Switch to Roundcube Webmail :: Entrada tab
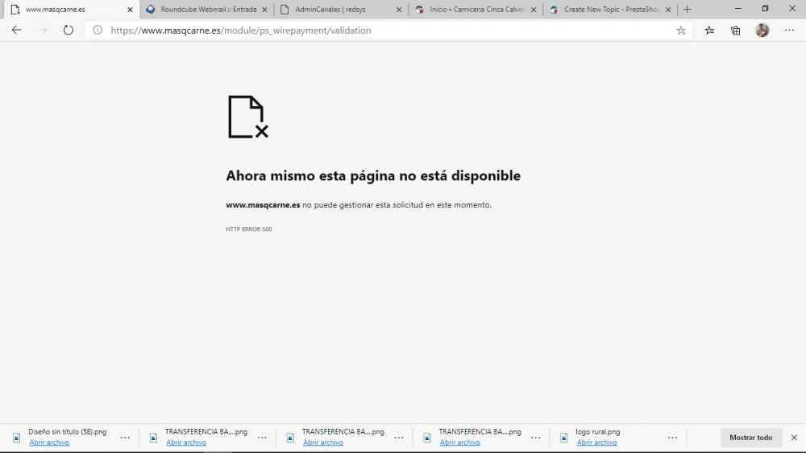This screenshot has width=806, height=453. click(x=208, y=9)
